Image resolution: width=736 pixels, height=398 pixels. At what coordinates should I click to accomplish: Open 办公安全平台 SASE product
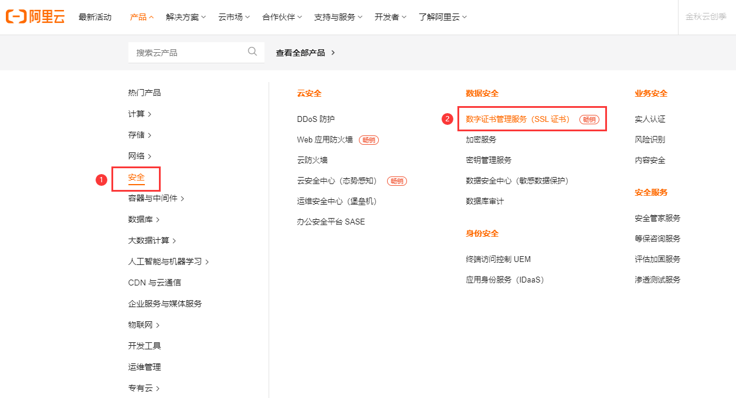pos(331,222)
